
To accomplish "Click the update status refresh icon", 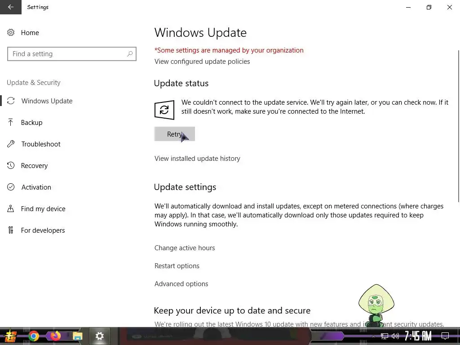I will point(164,110).
